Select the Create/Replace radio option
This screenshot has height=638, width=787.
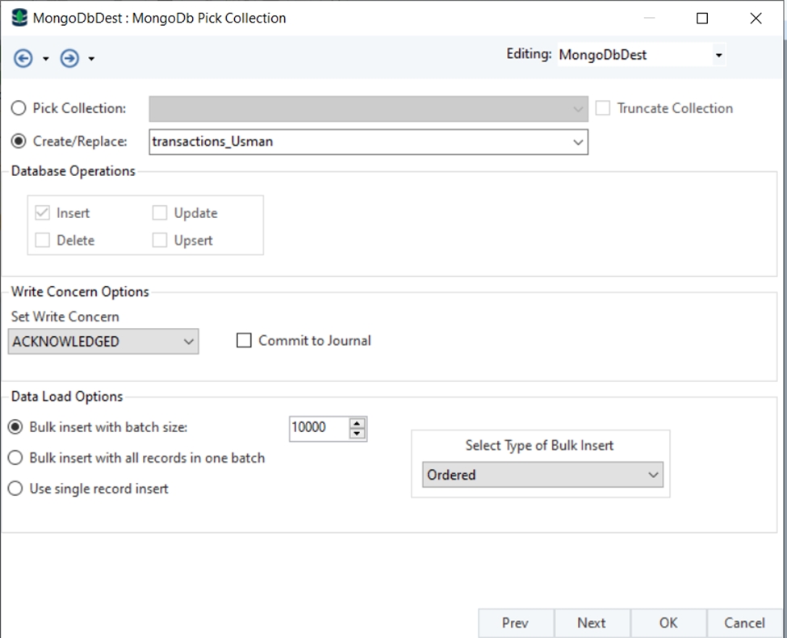19,141
